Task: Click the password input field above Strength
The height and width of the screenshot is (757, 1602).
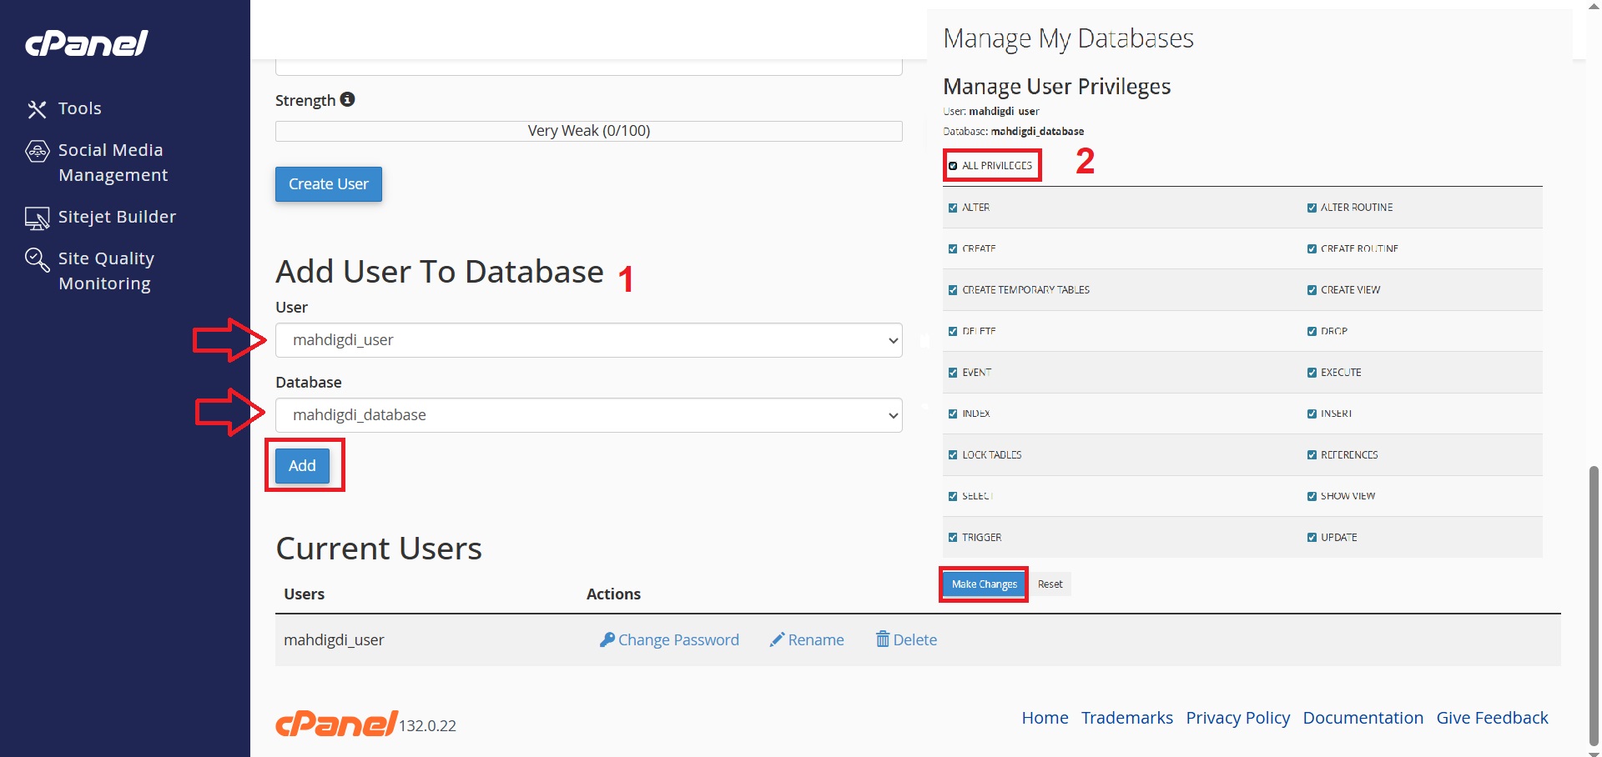Action: [589, 67]
